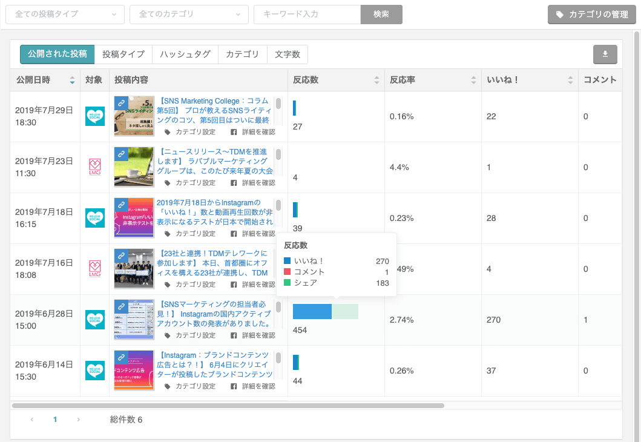Open SNSマーケティング担当者必見 post thumbnail
The height and width of the screenshot is (442, 641).
click(134, 320)
